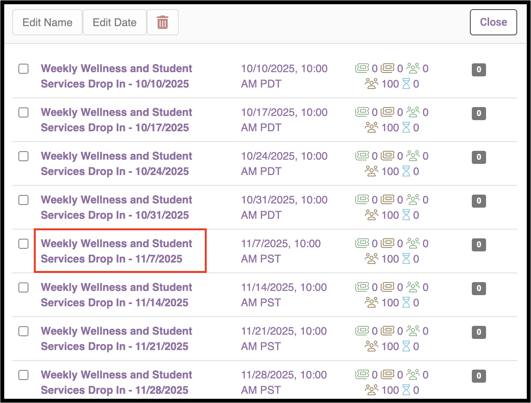Click the Edit Date button

click(x=114, y=22)
